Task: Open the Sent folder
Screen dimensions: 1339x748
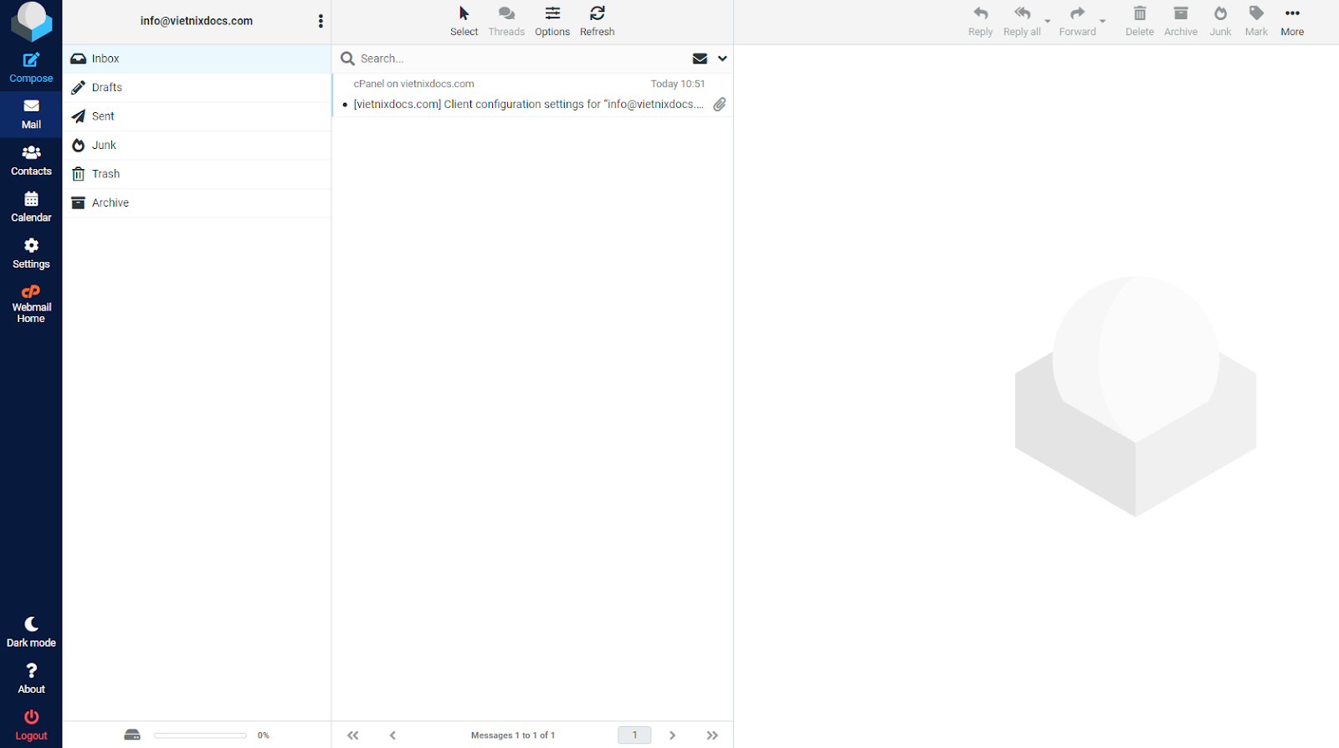Action: click(197, 116)
